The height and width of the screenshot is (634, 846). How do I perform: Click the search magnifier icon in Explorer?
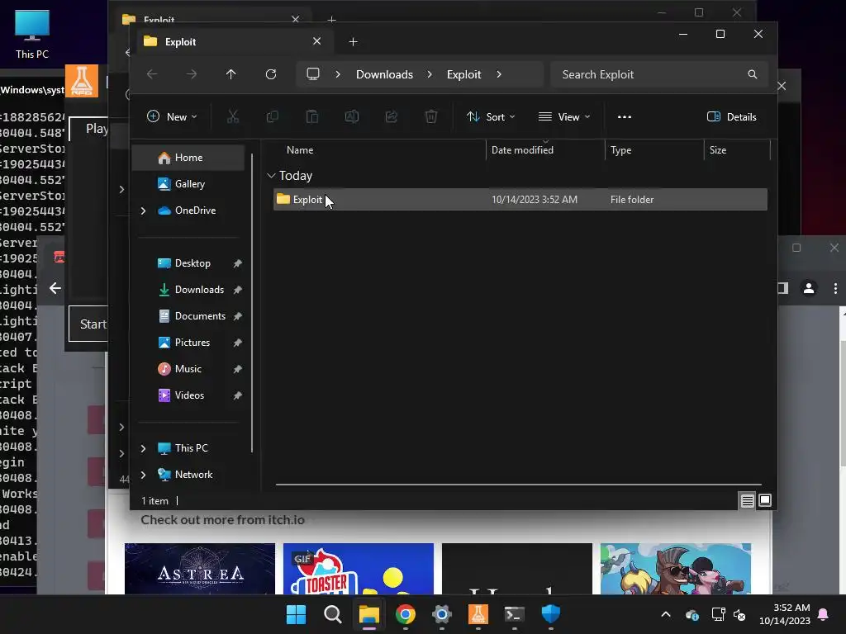click(x=753, y=74)
